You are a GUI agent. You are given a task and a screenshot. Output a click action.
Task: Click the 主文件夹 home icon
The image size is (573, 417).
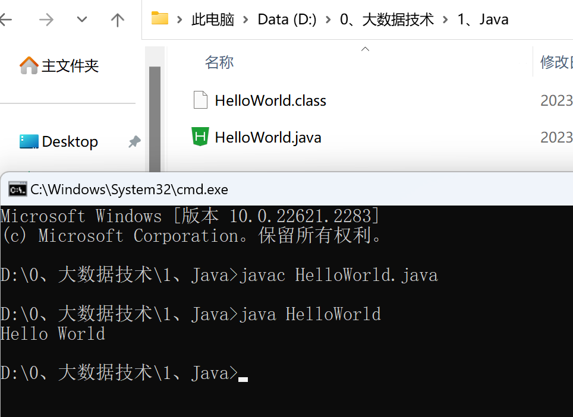click(x=29, y=65)
